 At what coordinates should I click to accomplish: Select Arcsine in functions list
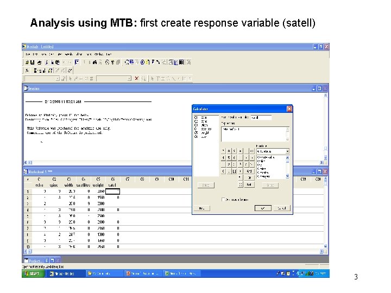[x=262, y=169]
